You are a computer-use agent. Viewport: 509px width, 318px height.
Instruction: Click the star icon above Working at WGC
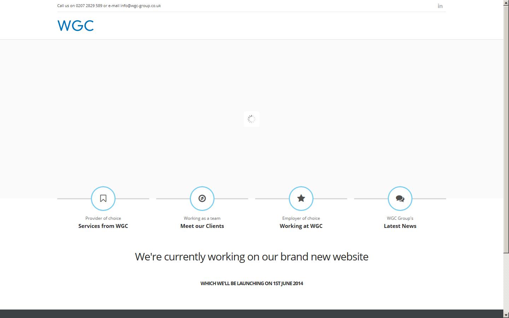pos(301,198)
